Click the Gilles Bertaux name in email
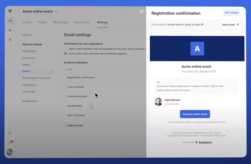The image size is (251, 164). (172, 100)
